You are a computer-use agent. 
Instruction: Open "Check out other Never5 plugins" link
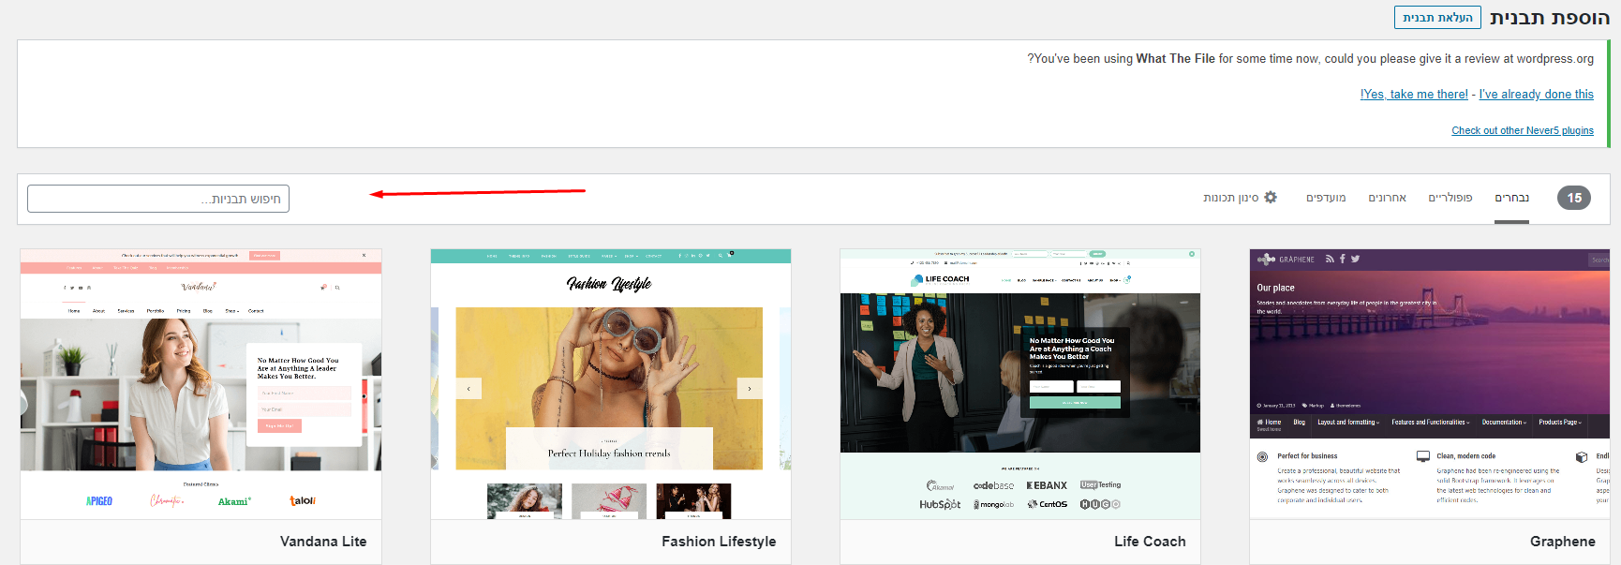(1523, 130)
